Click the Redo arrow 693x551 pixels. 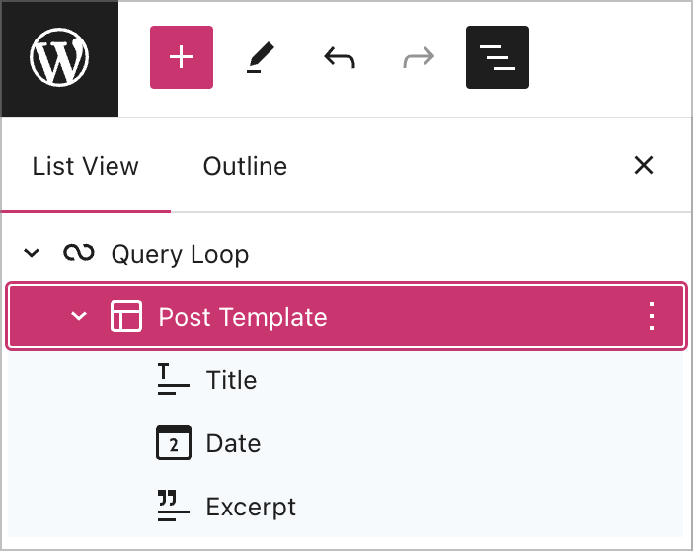[419, 58]
